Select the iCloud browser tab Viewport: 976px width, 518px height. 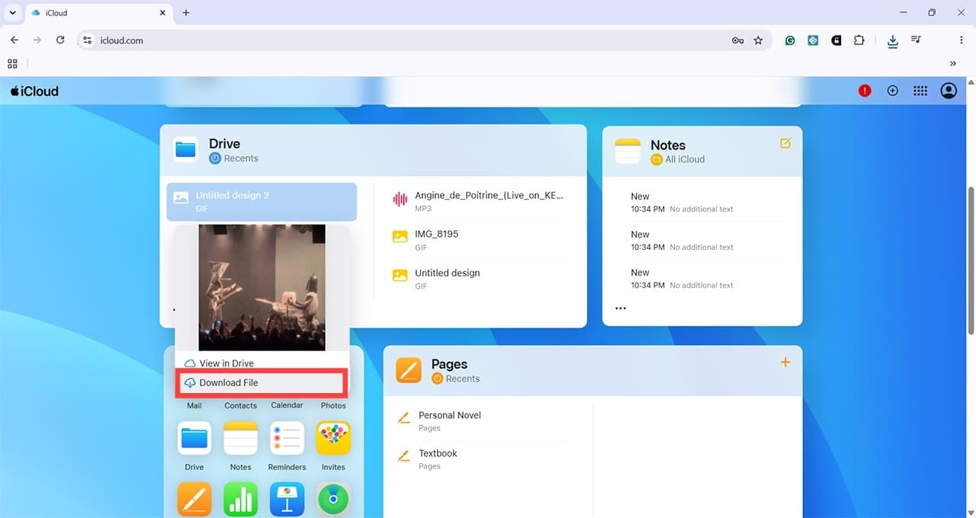(98, 13)
